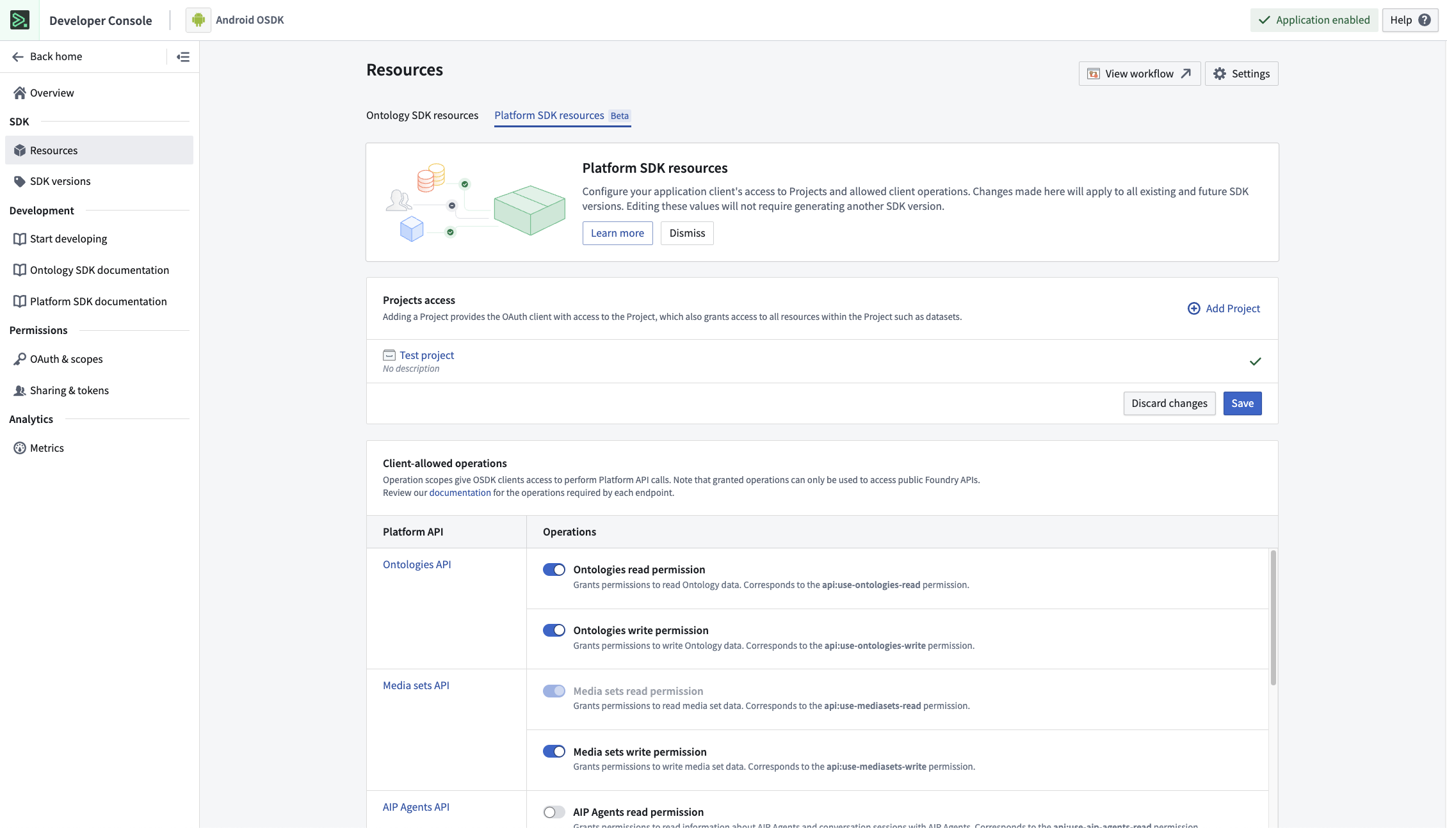Click the Android OSDK application icon

tap(198, 20)
